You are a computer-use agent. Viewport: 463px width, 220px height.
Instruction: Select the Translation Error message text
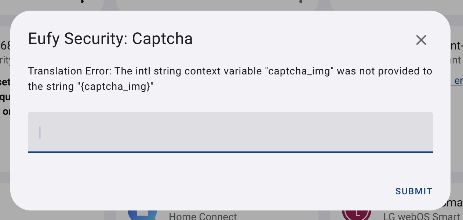(x=230, y=78)
